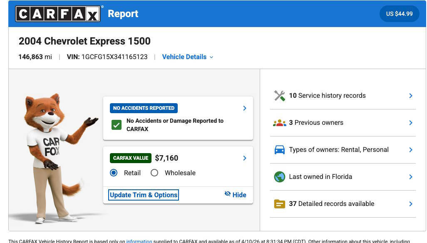Click the green checkmark in the accidents card
Image resolution: width=427 pixels, height=243 pixels.
point(117,125)
